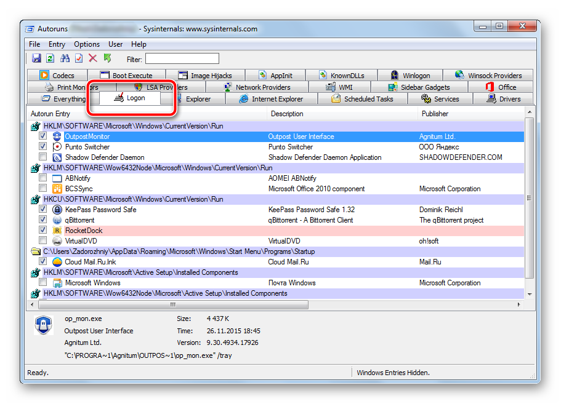Click in the Filter text box
This screenshot has width=561, height=404.
182,59
